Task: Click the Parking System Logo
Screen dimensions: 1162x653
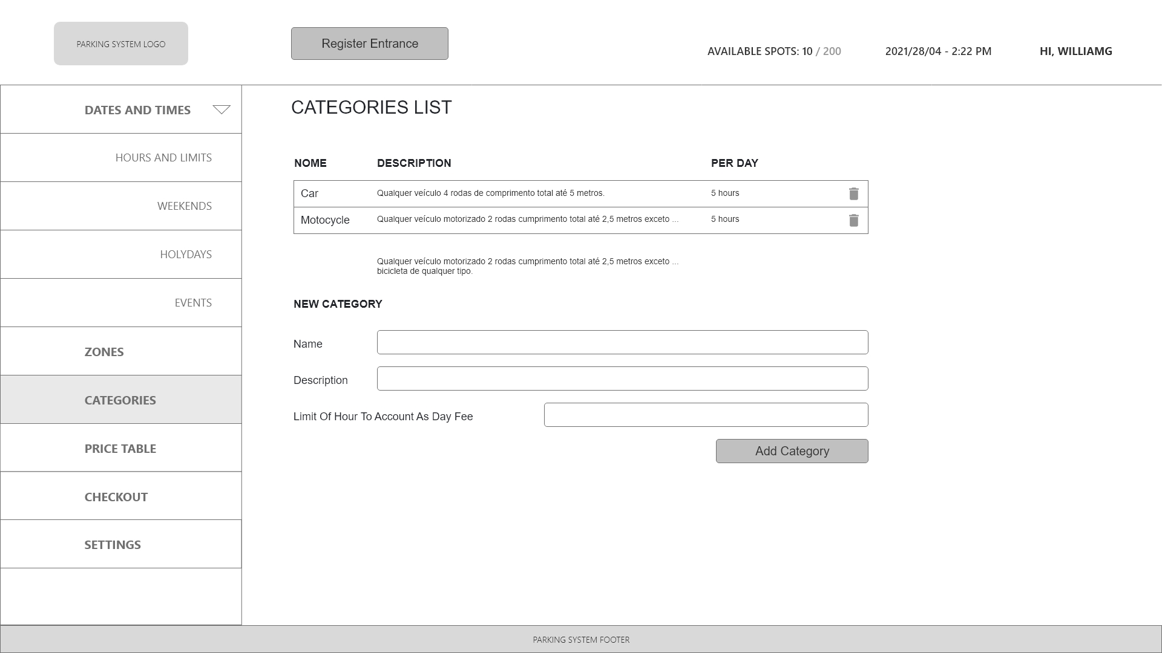Action: [x=121, y=44]
